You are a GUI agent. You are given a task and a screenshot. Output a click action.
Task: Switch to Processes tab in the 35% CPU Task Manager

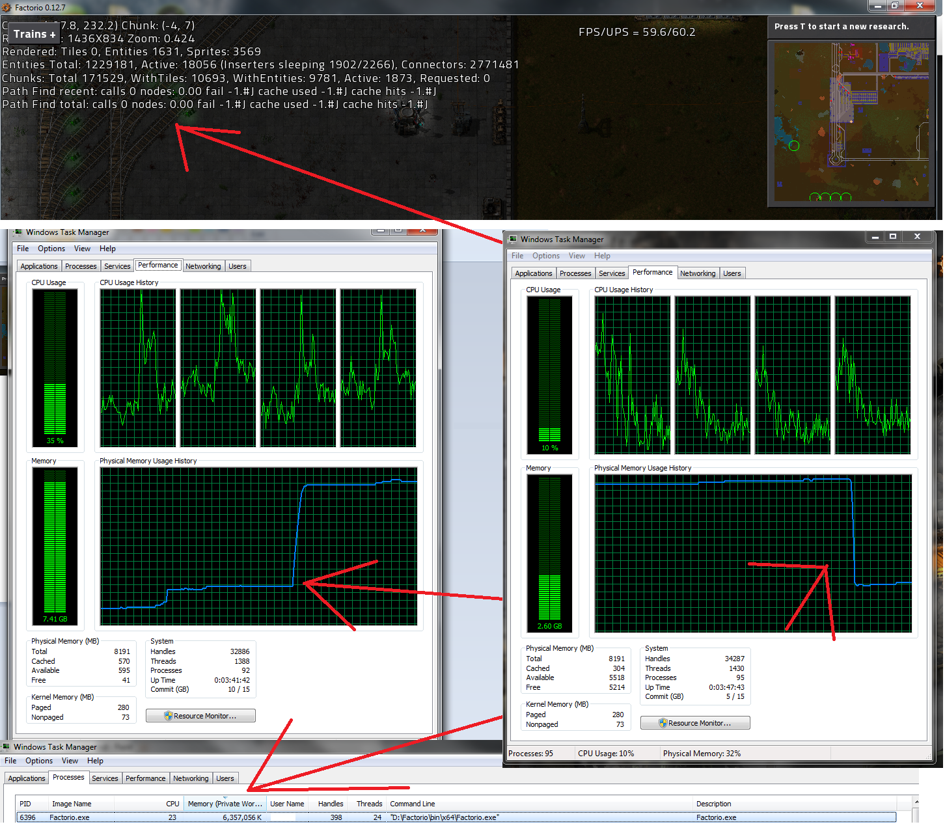coord(81,266)
